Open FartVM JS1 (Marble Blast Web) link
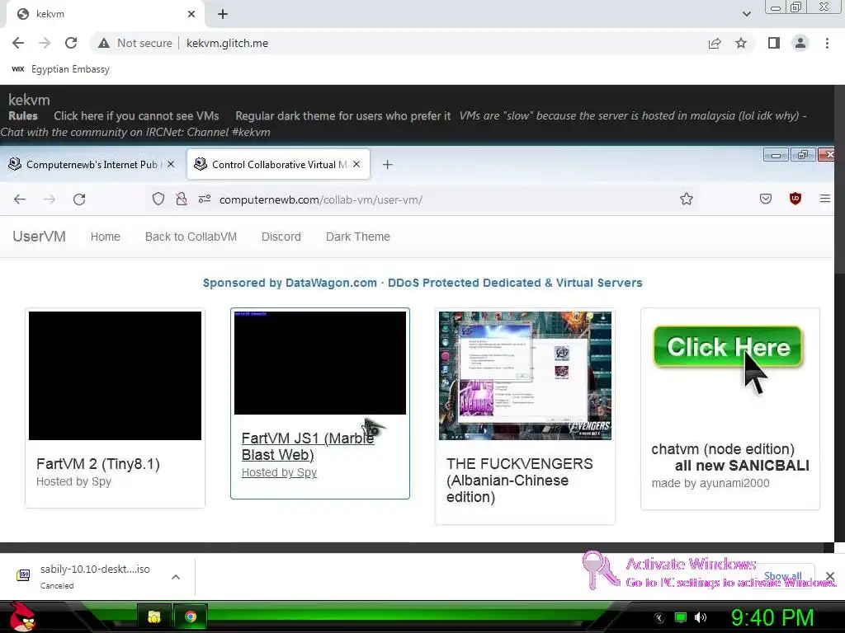Viewport: 845px width, 633px height. click(308, 446)
